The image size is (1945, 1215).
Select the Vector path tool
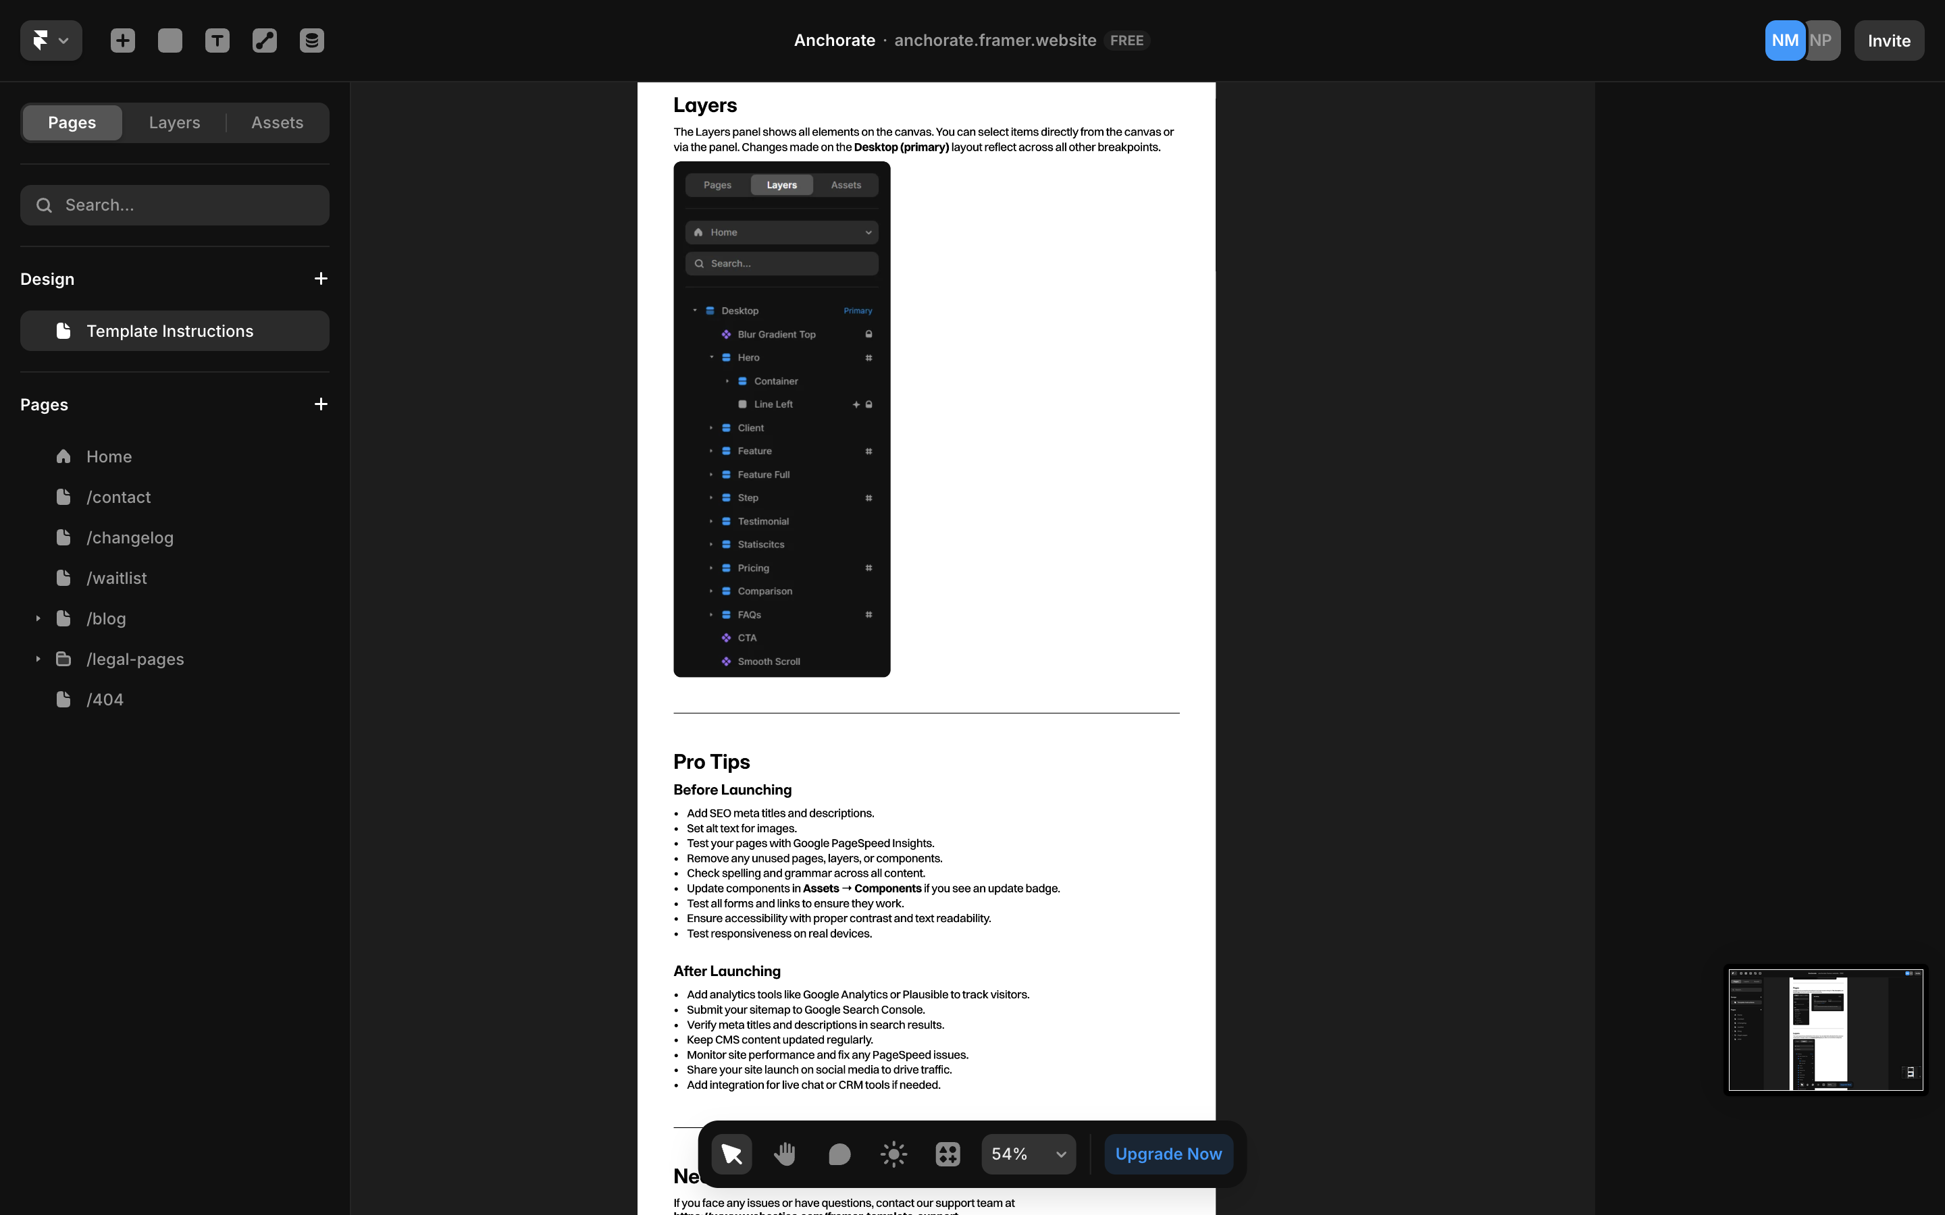click(263, 40)
